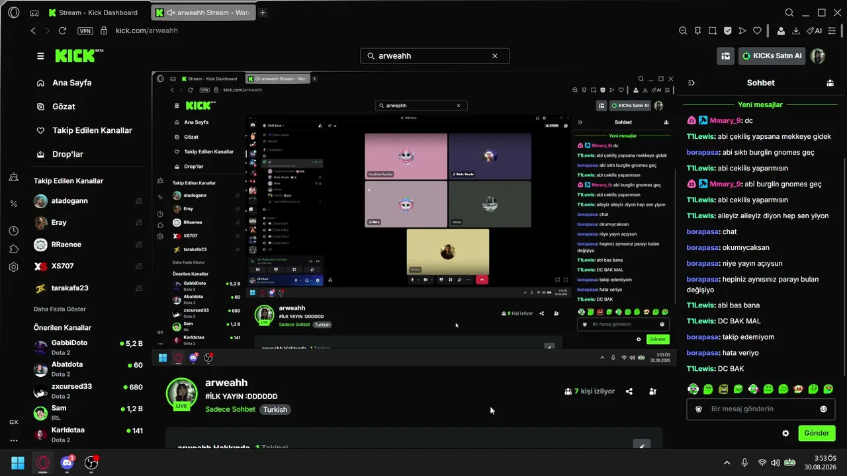The width and height of the screenshot is (847, 476).
Task: Open the tab search magnifier in title bar
Action: [x=789, y=13]
